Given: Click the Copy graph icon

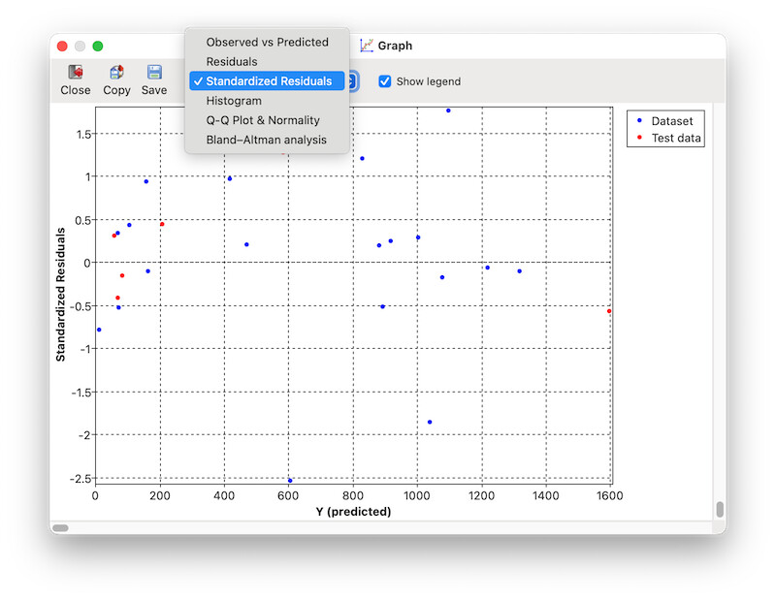Looking at the screenshot, I should click(116, 73).
